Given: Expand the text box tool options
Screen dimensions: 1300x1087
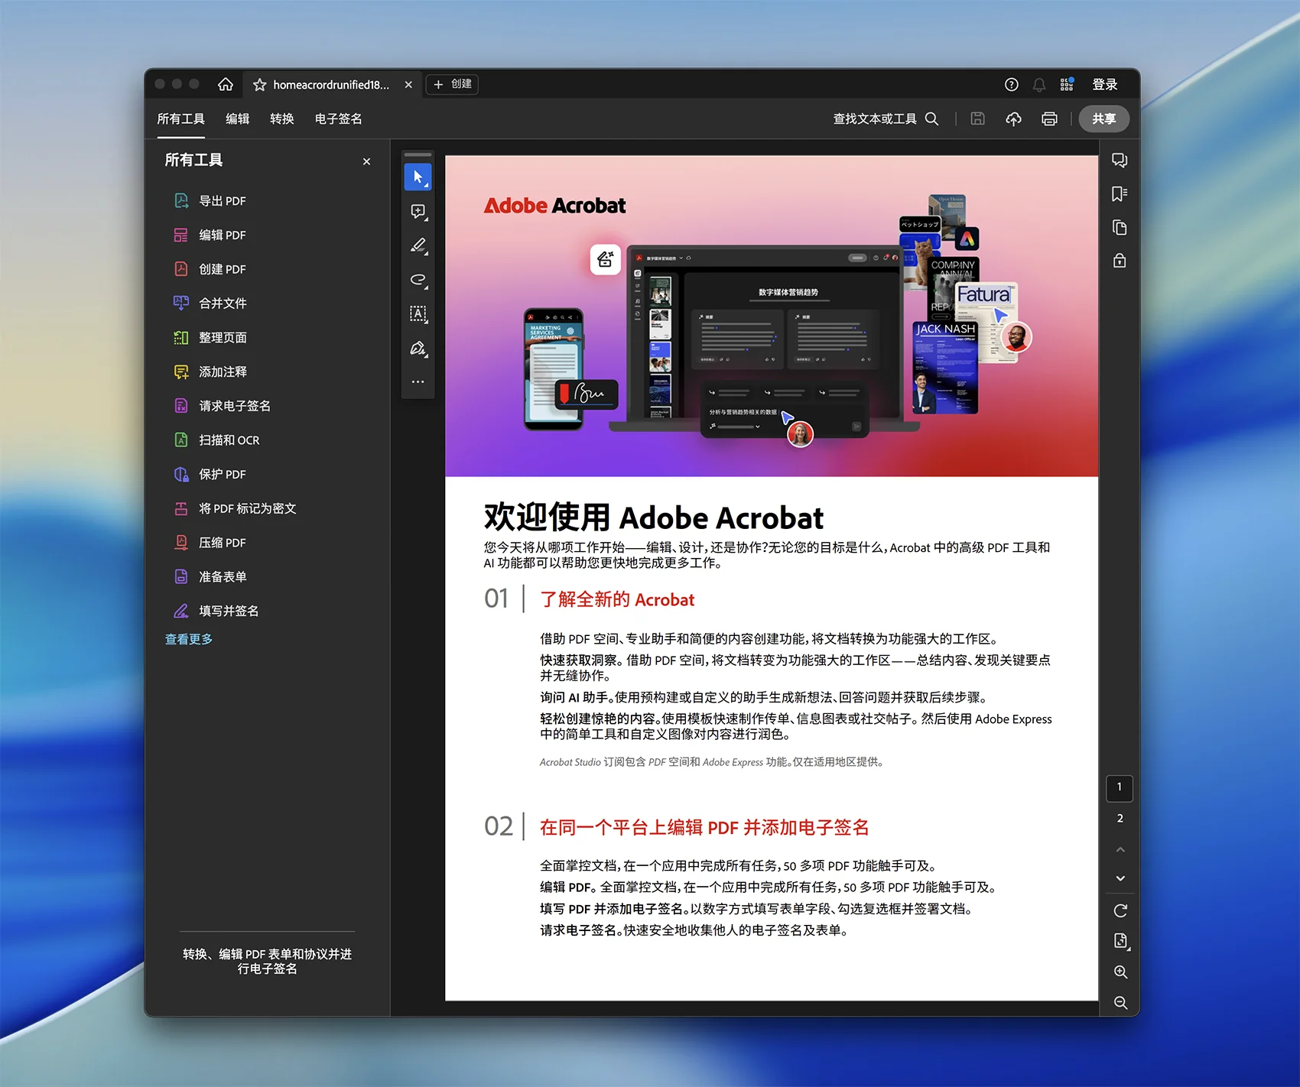Looking at the screenshot, I should [x=418, y=313].
